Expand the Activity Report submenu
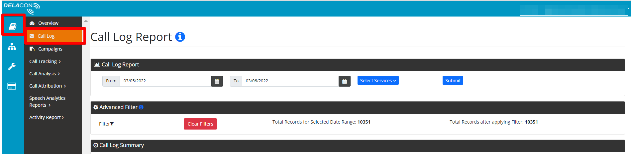This screenshot has width=631, height=154. (47, 117)
